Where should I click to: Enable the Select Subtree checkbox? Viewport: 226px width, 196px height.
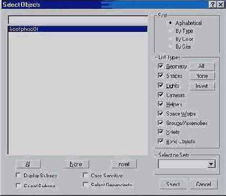tap(18, 186)
